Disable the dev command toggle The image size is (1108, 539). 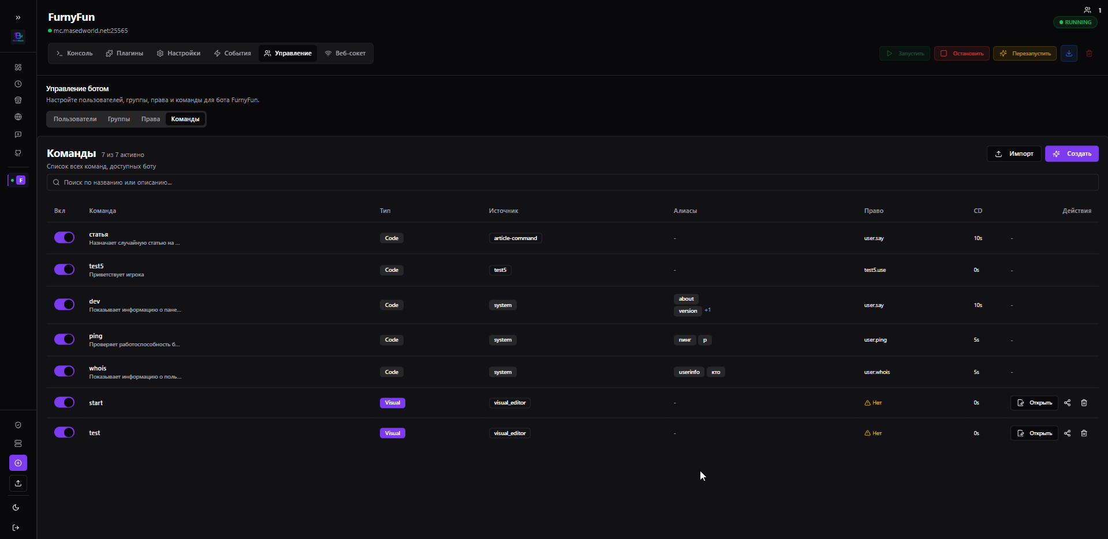click(x=64, y=305)
